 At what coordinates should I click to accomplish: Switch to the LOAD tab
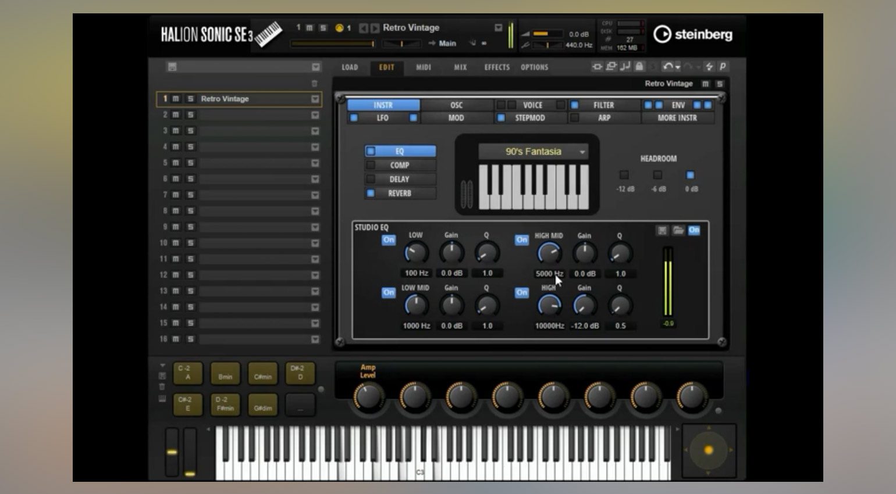point(350,67)
